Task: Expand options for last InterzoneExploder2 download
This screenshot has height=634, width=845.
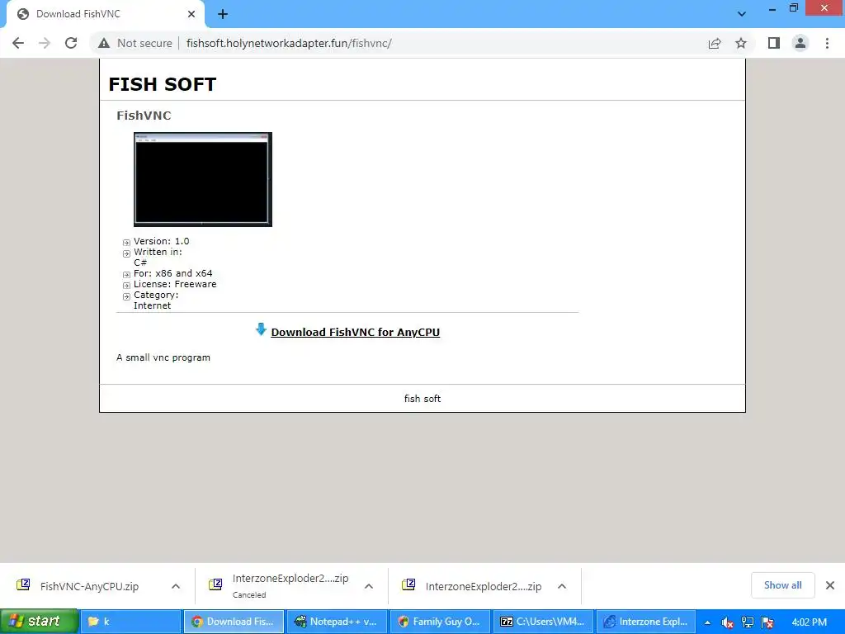Action: 561,586
